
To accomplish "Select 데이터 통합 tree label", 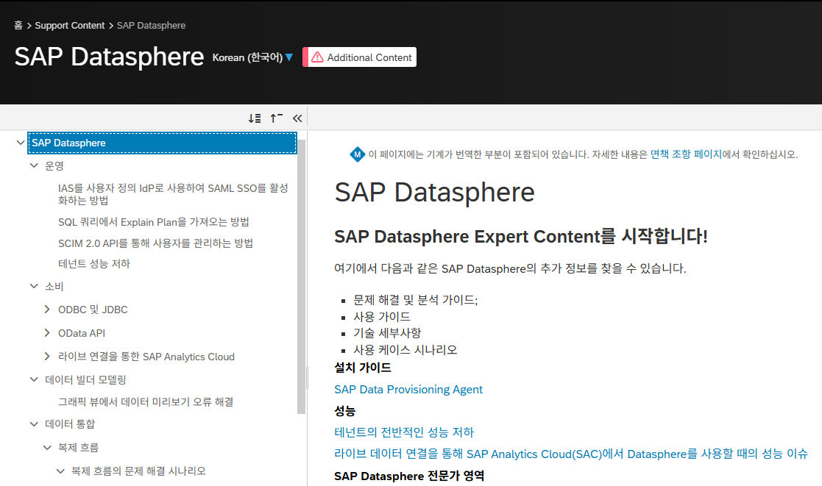I will click(x=70, y=424).
